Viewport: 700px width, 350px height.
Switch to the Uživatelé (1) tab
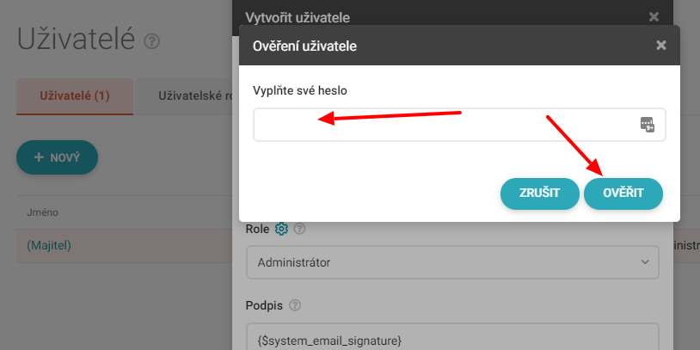click(x=75, y=95)
